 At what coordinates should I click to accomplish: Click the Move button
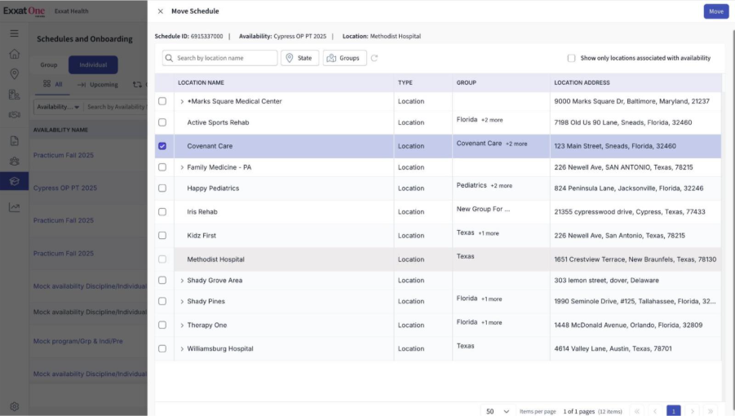715,11
